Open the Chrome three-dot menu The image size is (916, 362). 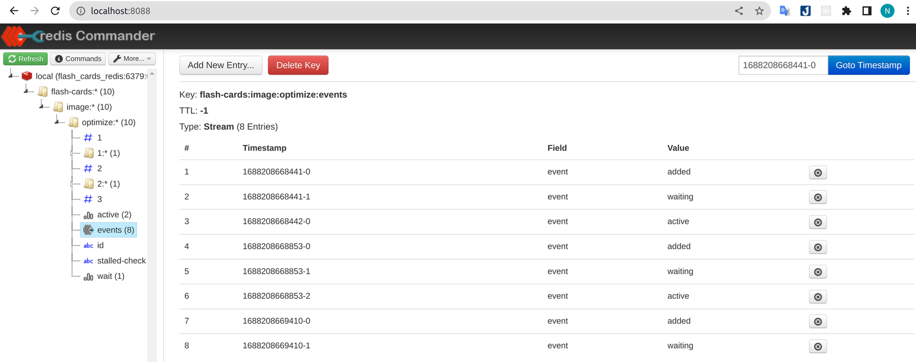(x=908, y=11)
